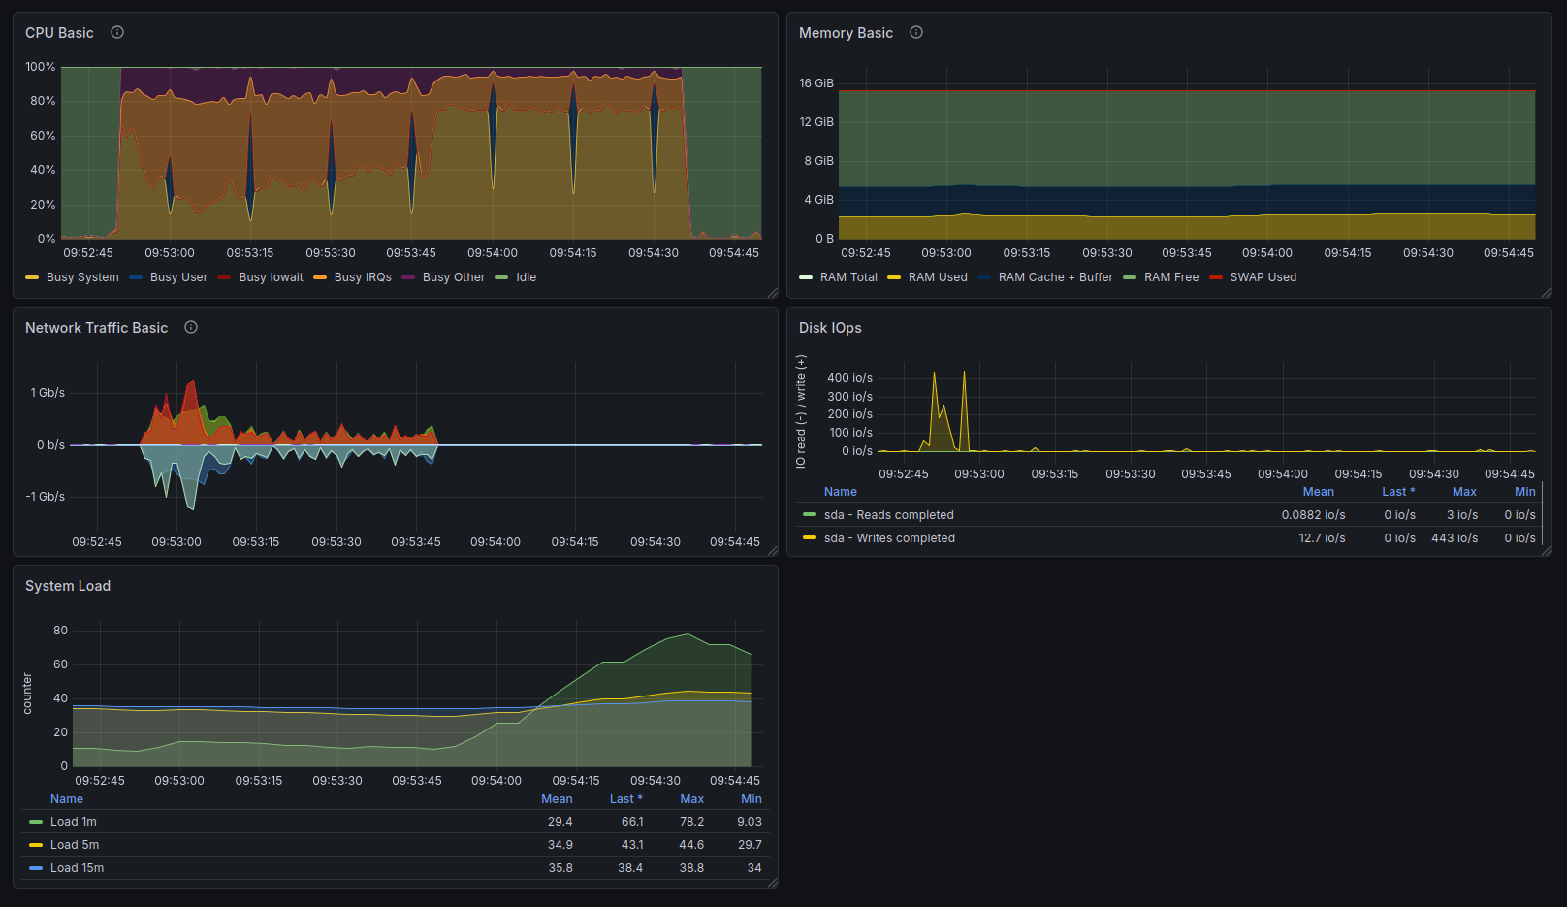Sort Disk IOps legend by Last *
The height and width of the screenshot is (907, 1567).
[x=1398, y=492]
